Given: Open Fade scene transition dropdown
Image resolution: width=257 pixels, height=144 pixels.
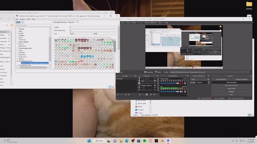Looking at the screenshot, I should pyautogui.click(x=198, y=79).
